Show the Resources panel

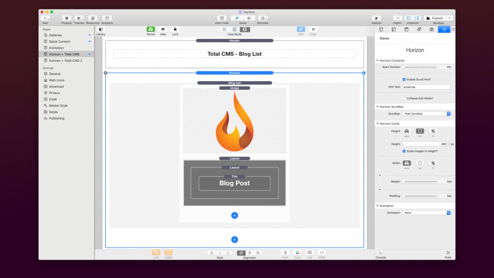click(93, 18)
